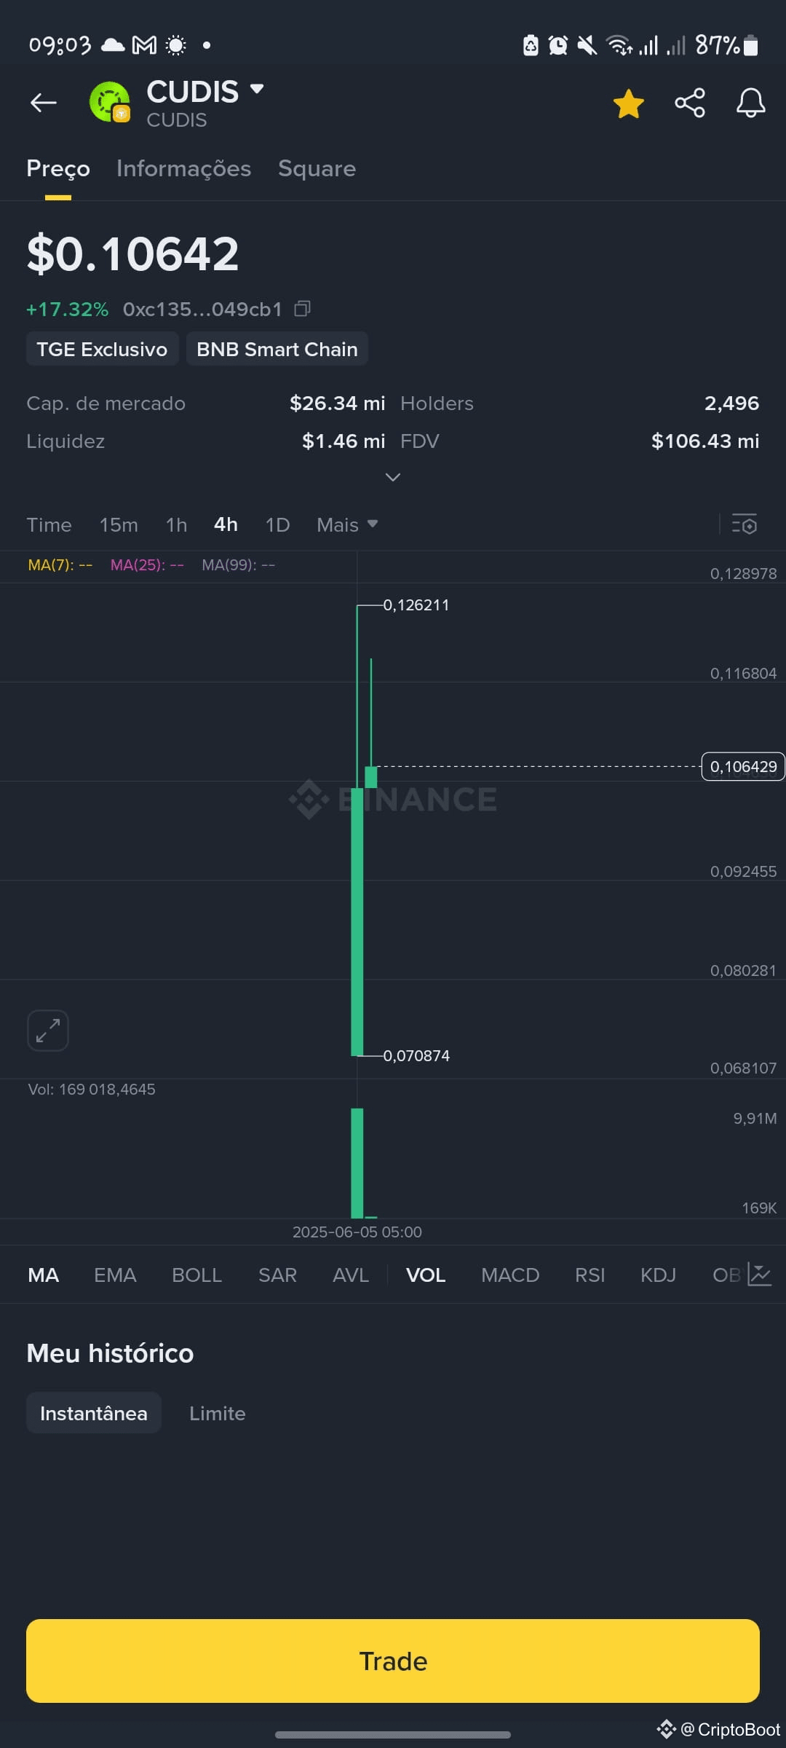This screenshot has width=786, height=1748.
Task: Select the 1h chart interval
Action: click(176, 524)
